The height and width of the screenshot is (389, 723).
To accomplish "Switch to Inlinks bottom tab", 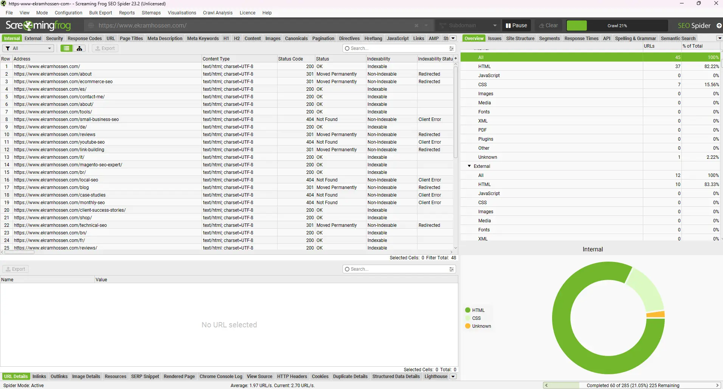I will tap(39, 377).
